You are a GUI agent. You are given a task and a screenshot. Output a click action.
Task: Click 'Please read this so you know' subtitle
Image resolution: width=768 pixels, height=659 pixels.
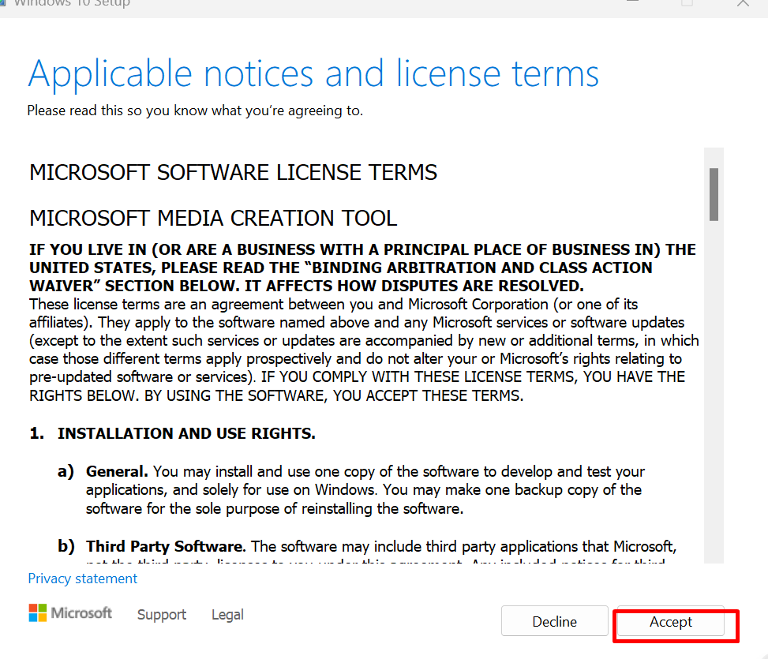(195, 110)
